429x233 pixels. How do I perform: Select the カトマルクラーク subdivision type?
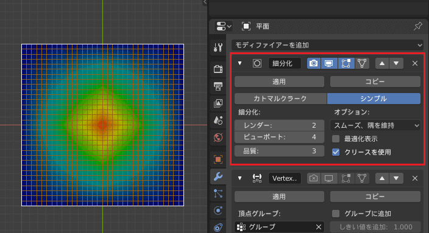click(280, 99)
